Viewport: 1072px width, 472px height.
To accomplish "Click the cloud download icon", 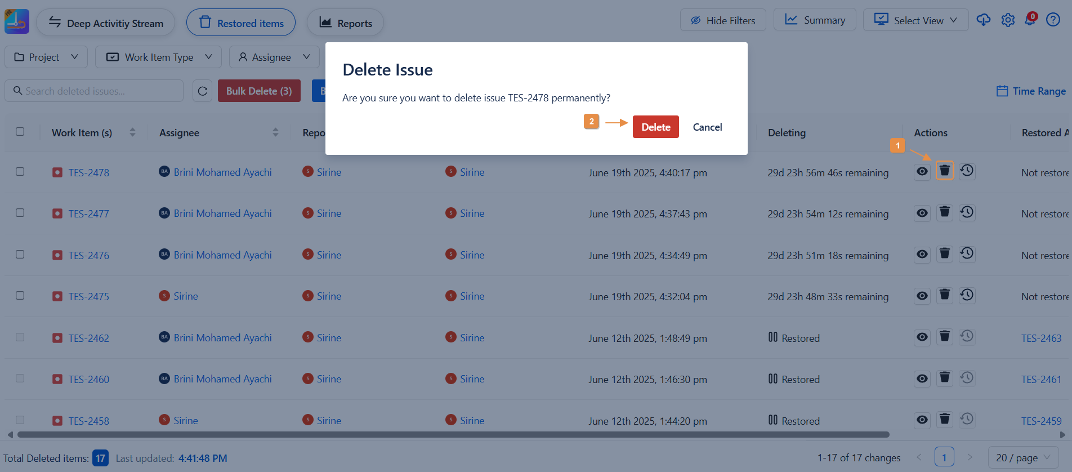I will coord(983,20).
